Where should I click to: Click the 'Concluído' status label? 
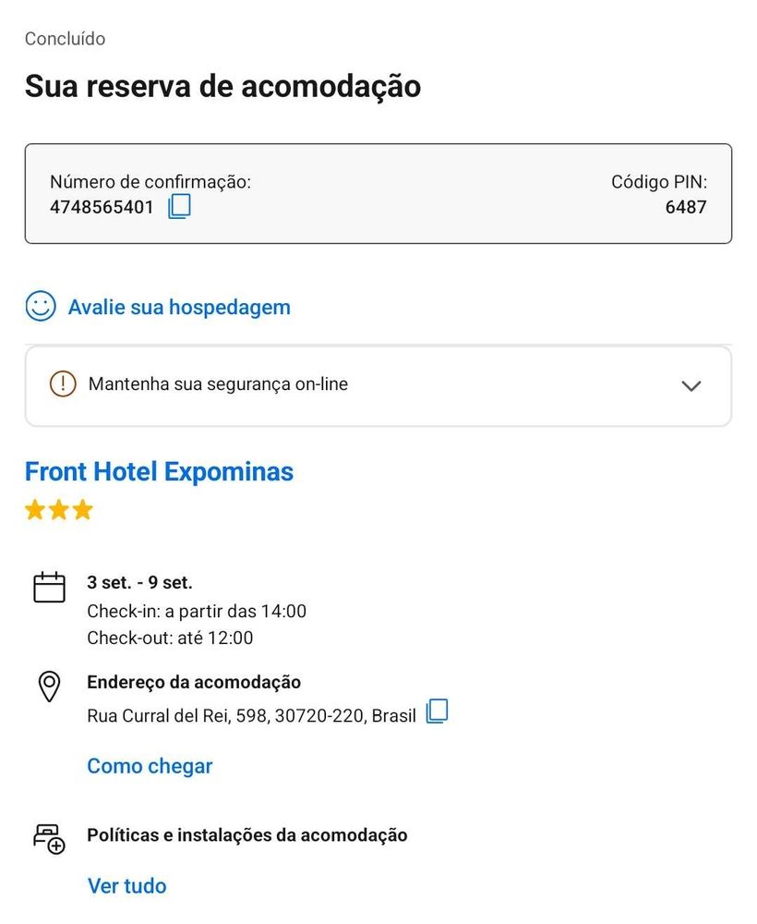[65, 39]
